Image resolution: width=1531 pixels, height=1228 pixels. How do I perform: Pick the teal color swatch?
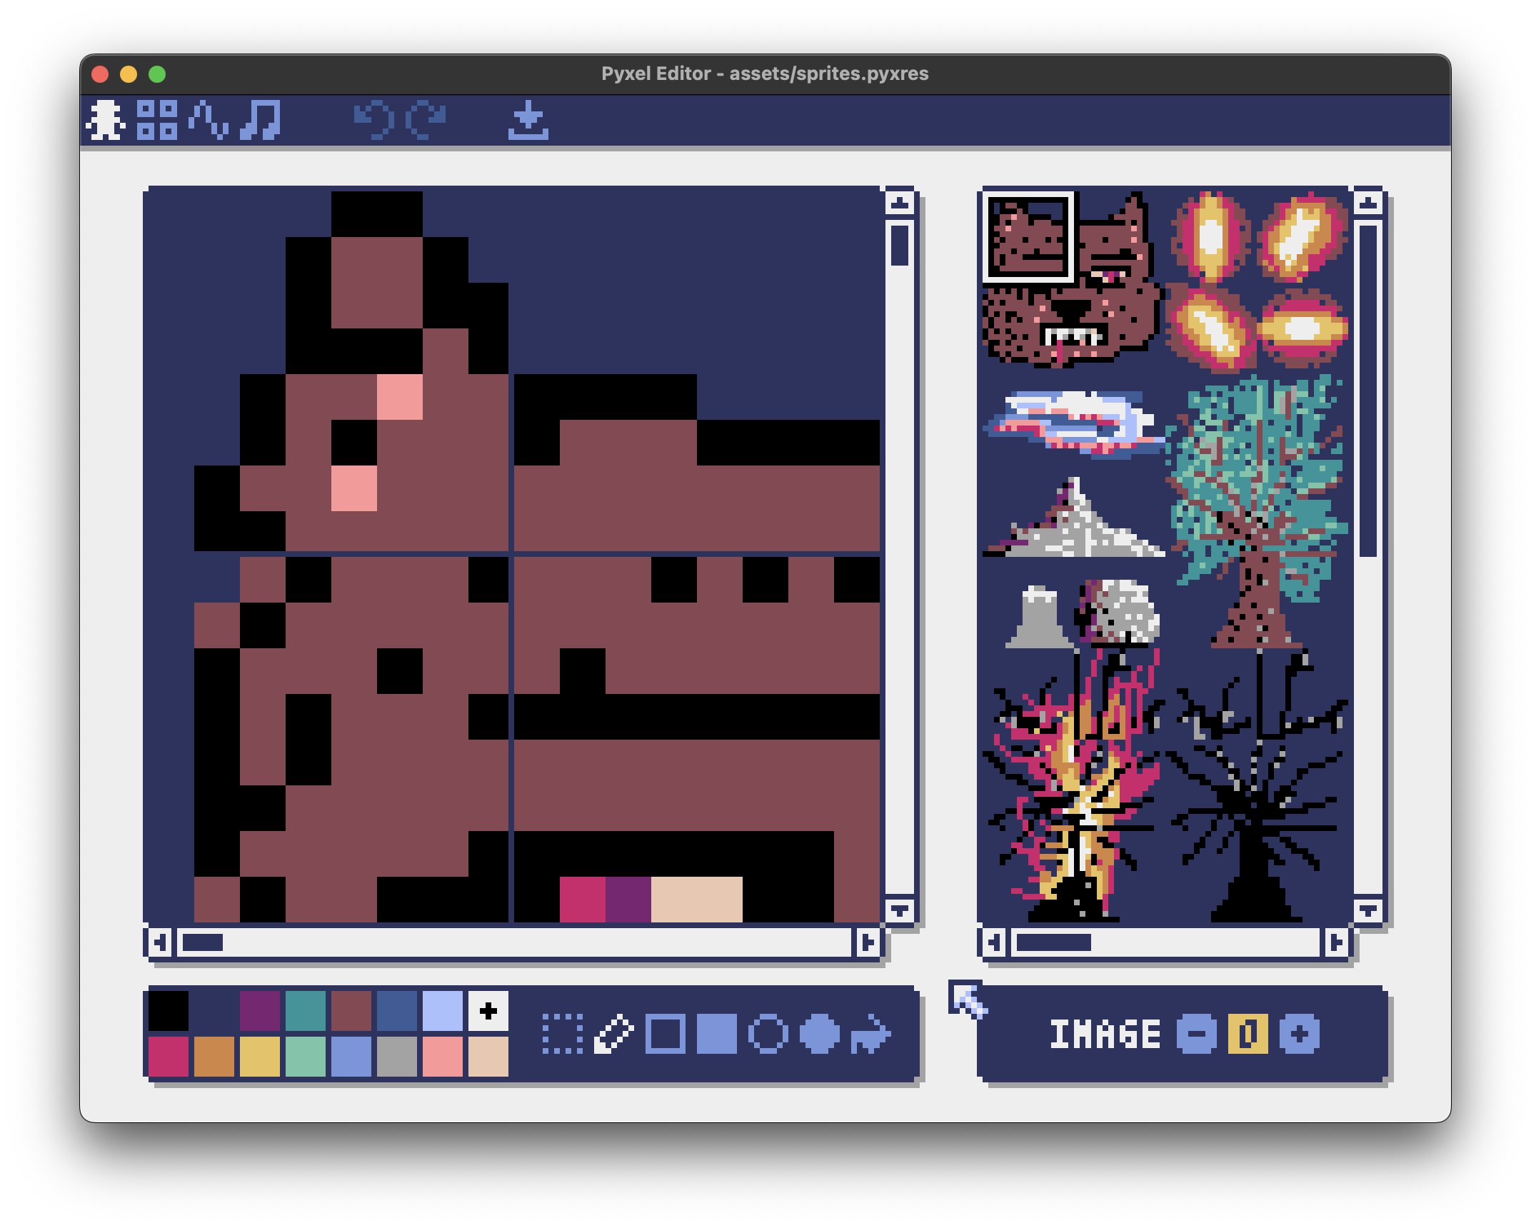[x=306, y=1010]
